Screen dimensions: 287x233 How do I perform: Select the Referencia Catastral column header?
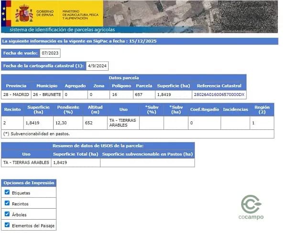pos(219,86)
